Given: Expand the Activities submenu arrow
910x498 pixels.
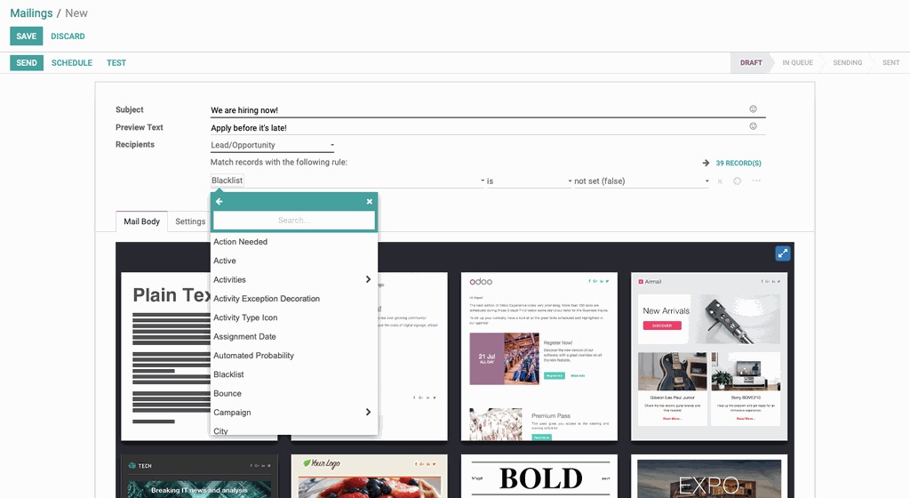Looking at the screenshot, I should coord(368,279).
